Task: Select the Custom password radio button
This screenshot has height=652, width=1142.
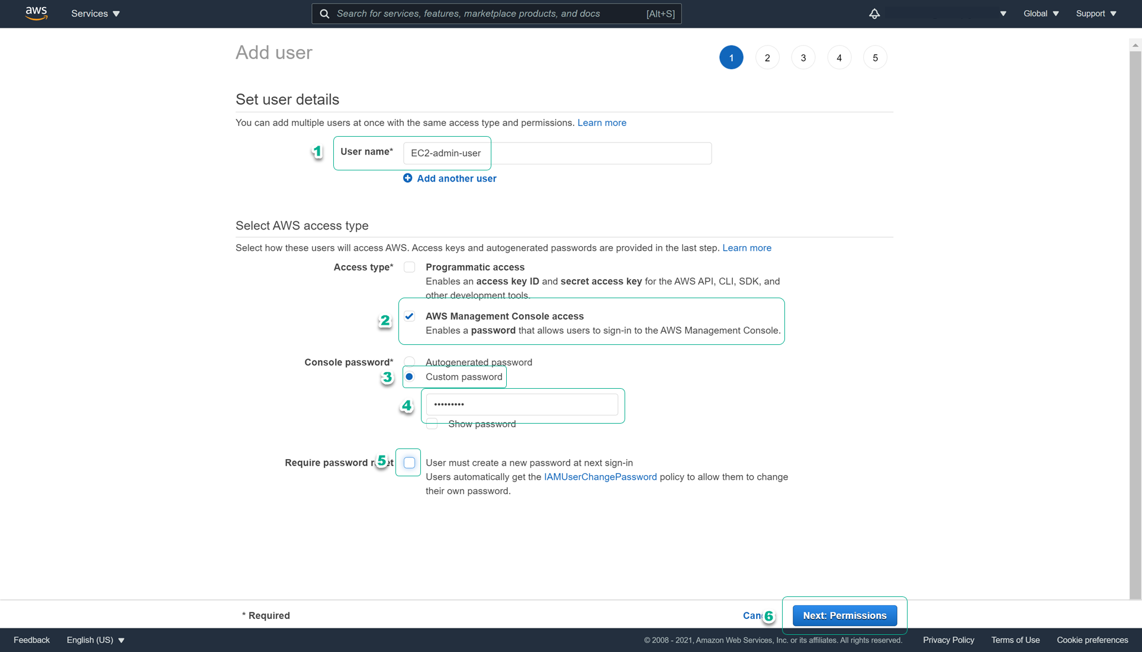Action: 409,377
